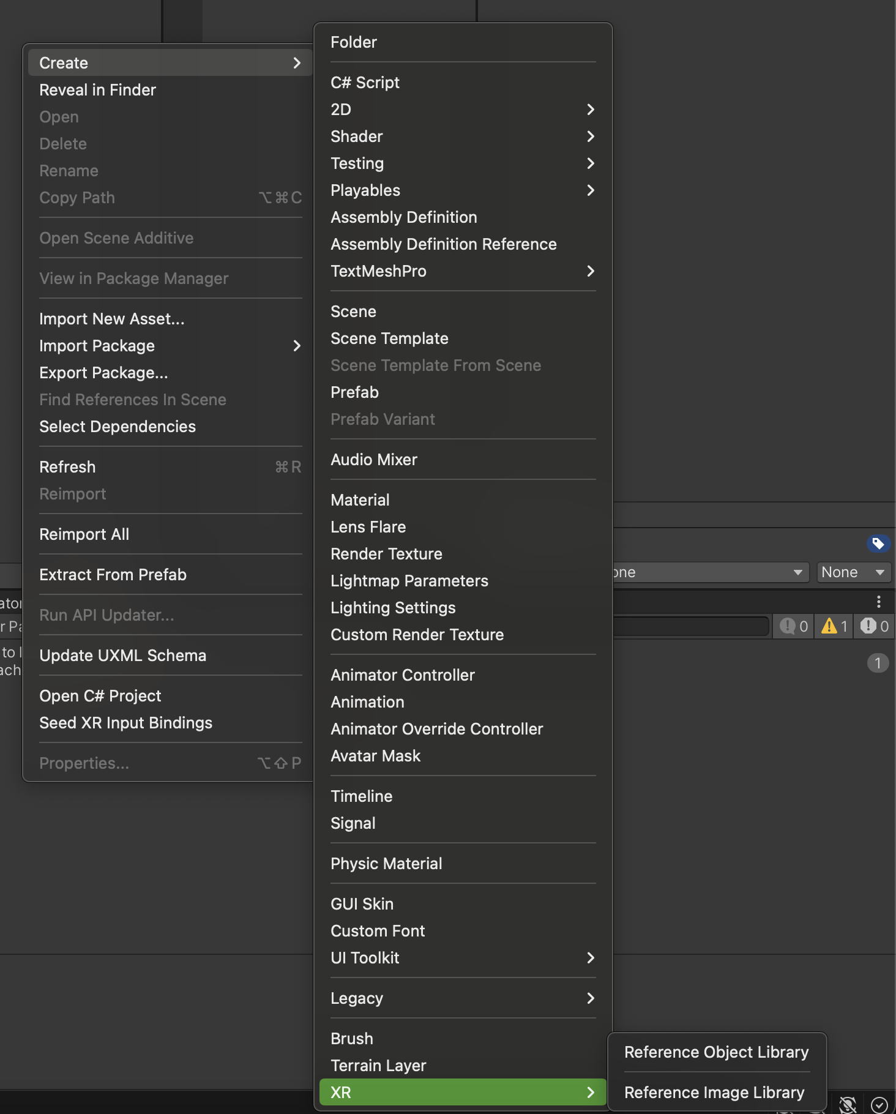Select Export Package...
This screenshot has height=1114, width=896.
(x=170, y=373)
